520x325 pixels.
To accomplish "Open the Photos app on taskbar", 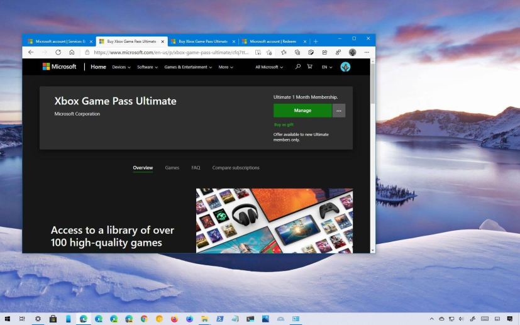I will (x=265, y=319).
